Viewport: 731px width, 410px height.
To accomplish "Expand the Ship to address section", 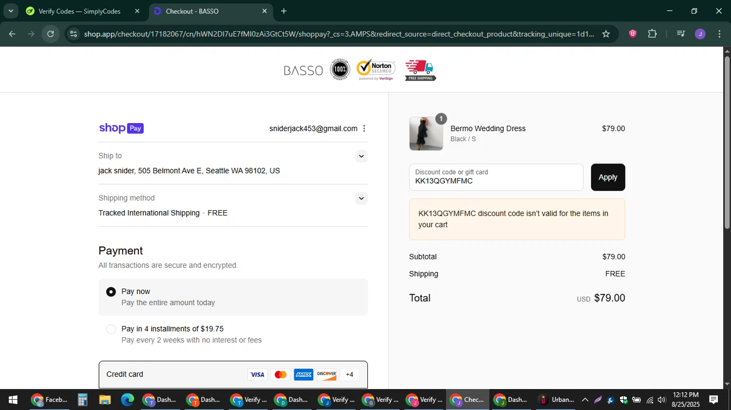I will 361,156.
